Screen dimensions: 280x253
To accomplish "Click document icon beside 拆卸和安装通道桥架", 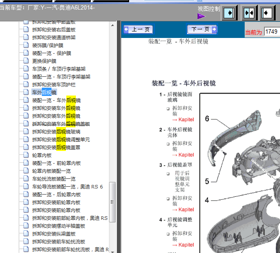I will [26, 37].
